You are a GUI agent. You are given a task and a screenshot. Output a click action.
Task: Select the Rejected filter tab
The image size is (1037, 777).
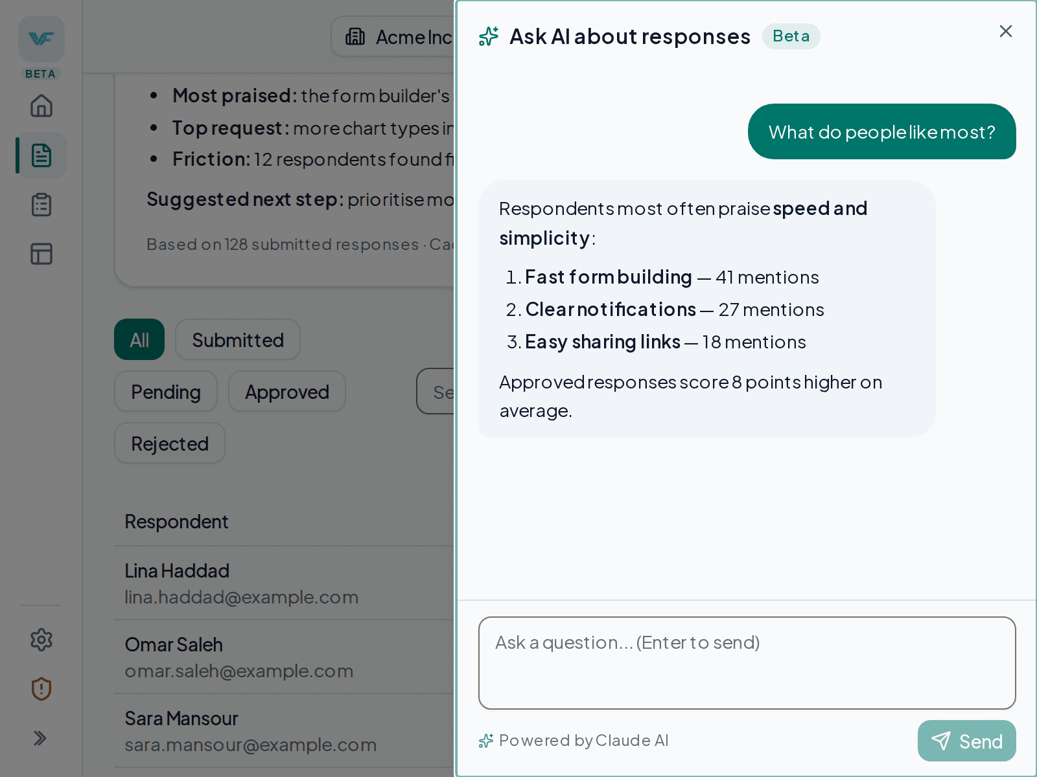[x=170, y=443]
